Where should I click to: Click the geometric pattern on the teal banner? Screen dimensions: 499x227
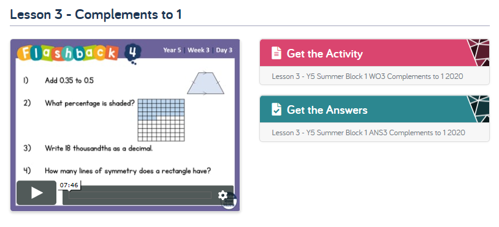478,109
